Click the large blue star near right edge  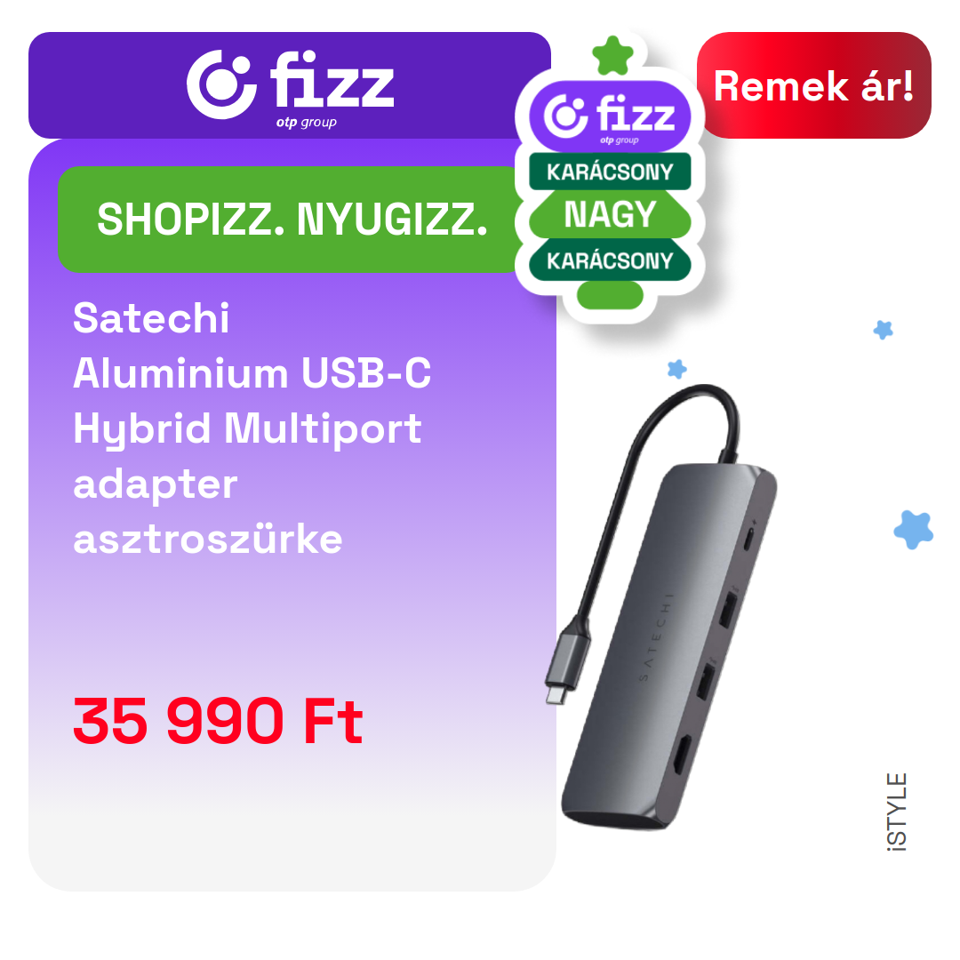click(x=914, y=529)
